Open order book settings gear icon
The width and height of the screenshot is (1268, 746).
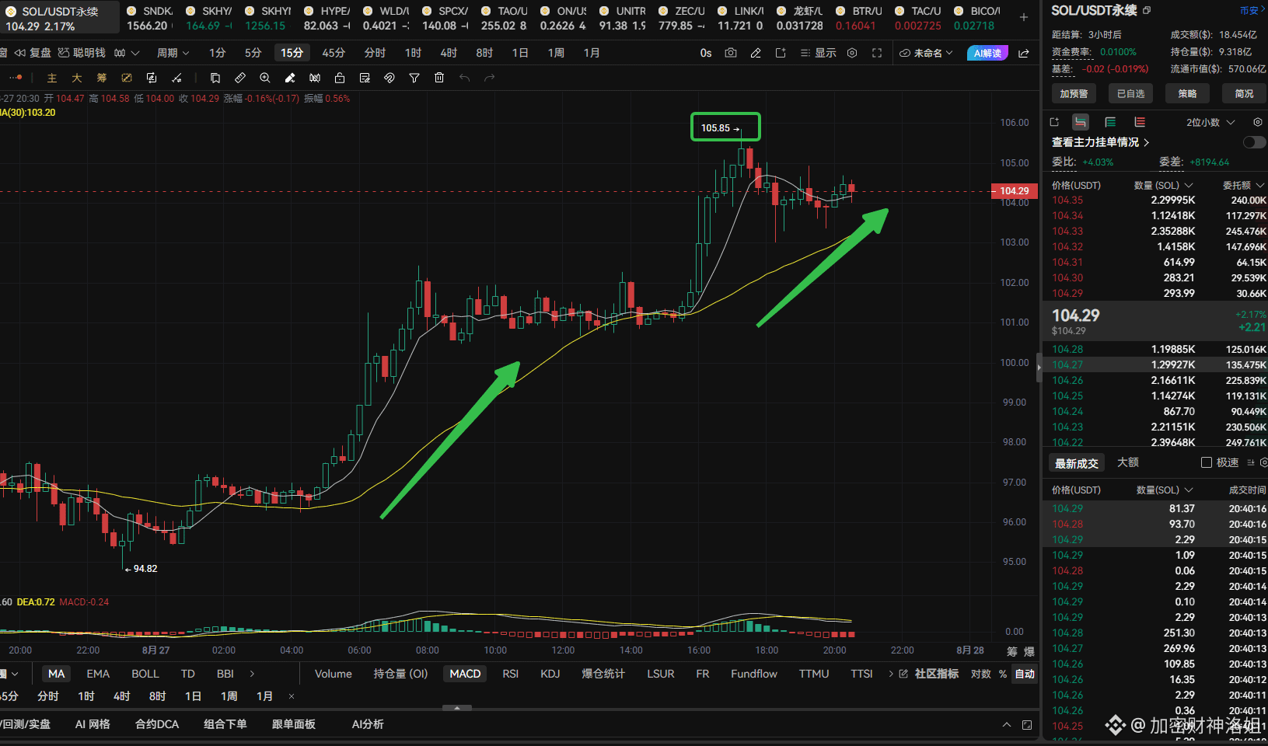[x=1258, y=122]
